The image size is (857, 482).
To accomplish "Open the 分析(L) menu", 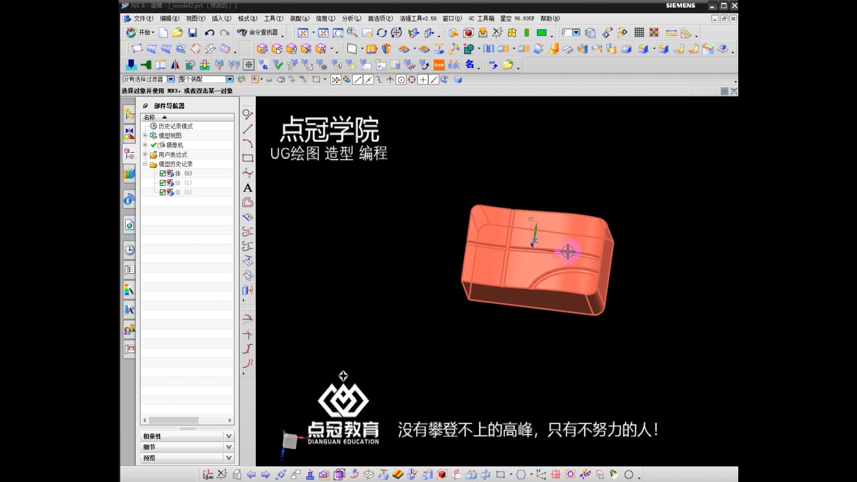I will 351,18.
